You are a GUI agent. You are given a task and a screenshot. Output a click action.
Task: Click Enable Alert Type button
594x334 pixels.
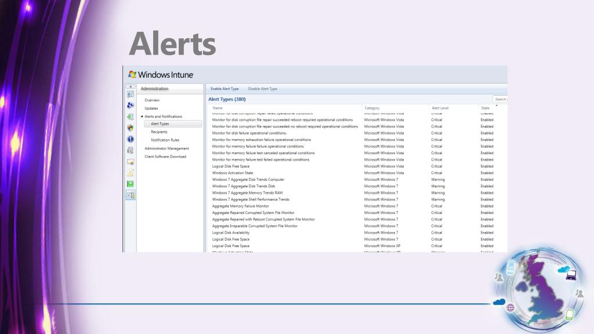point(224,89)
